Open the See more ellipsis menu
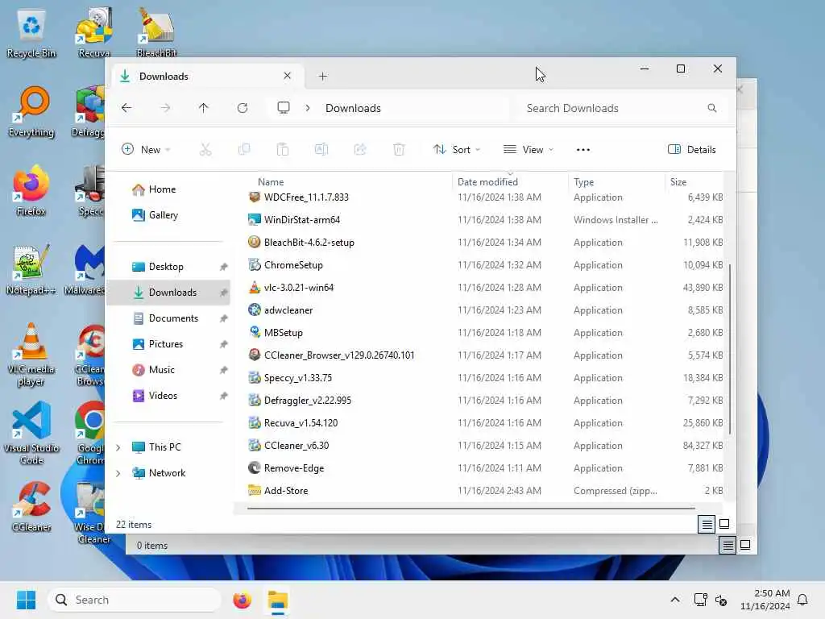 583,149
